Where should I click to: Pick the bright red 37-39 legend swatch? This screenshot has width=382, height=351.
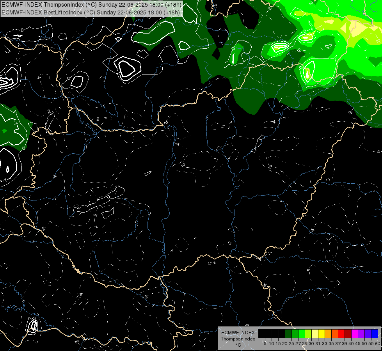pos(341,333)
